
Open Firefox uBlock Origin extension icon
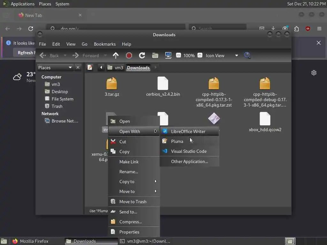coord(308,28)
